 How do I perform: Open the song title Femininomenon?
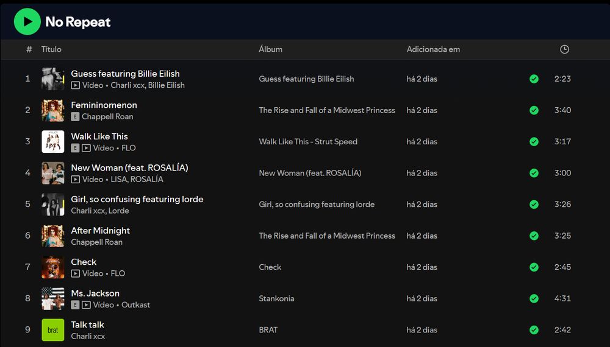[x=104, y=105]
